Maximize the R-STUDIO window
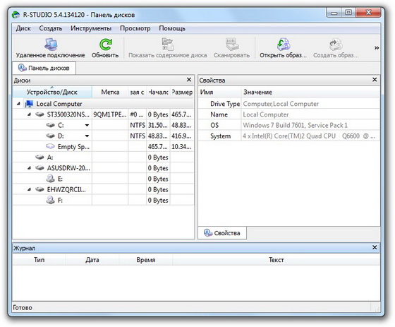The image size is (395, 327). tap(348, 13)
